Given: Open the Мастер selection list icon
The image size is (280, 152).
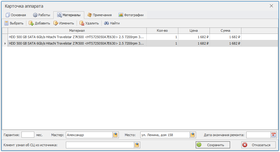Looking at the screenshot, I should [115, 135].
